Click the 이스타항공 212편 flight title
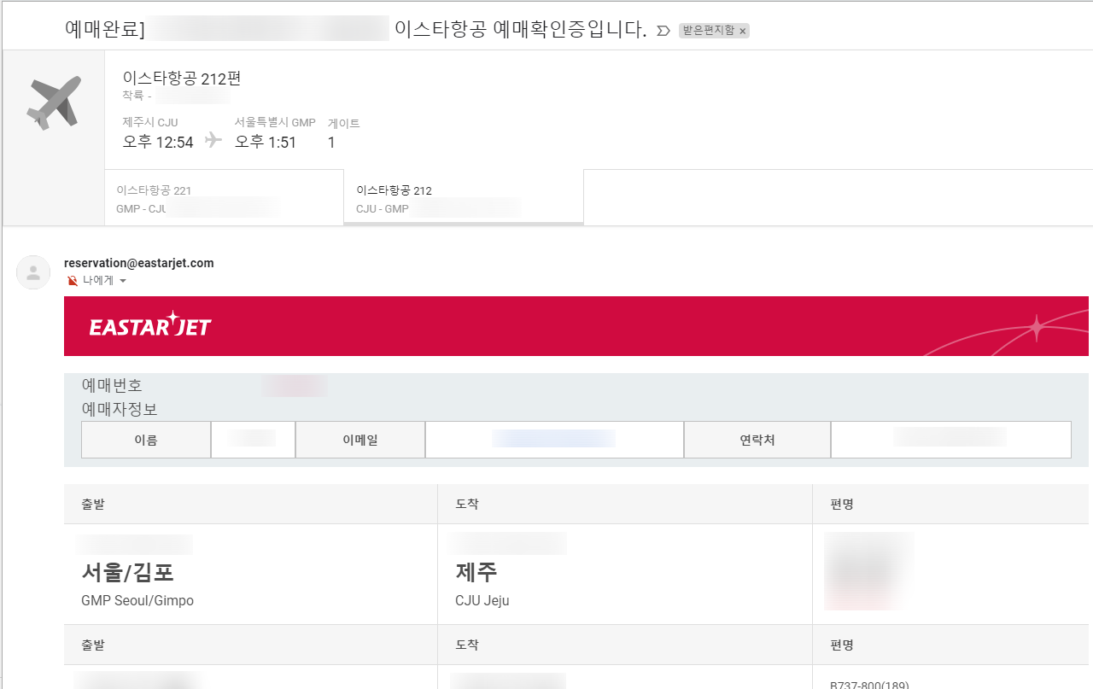The width and height of the screenshot is (1093, 689). [x=182, y=79]
